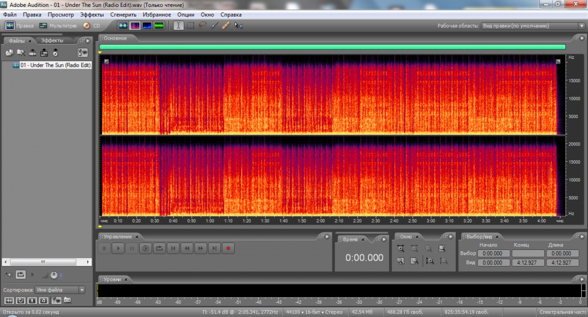Close the Уровни panel tab
The width and height of the screenshot is (588, 317).
[125, 279]
